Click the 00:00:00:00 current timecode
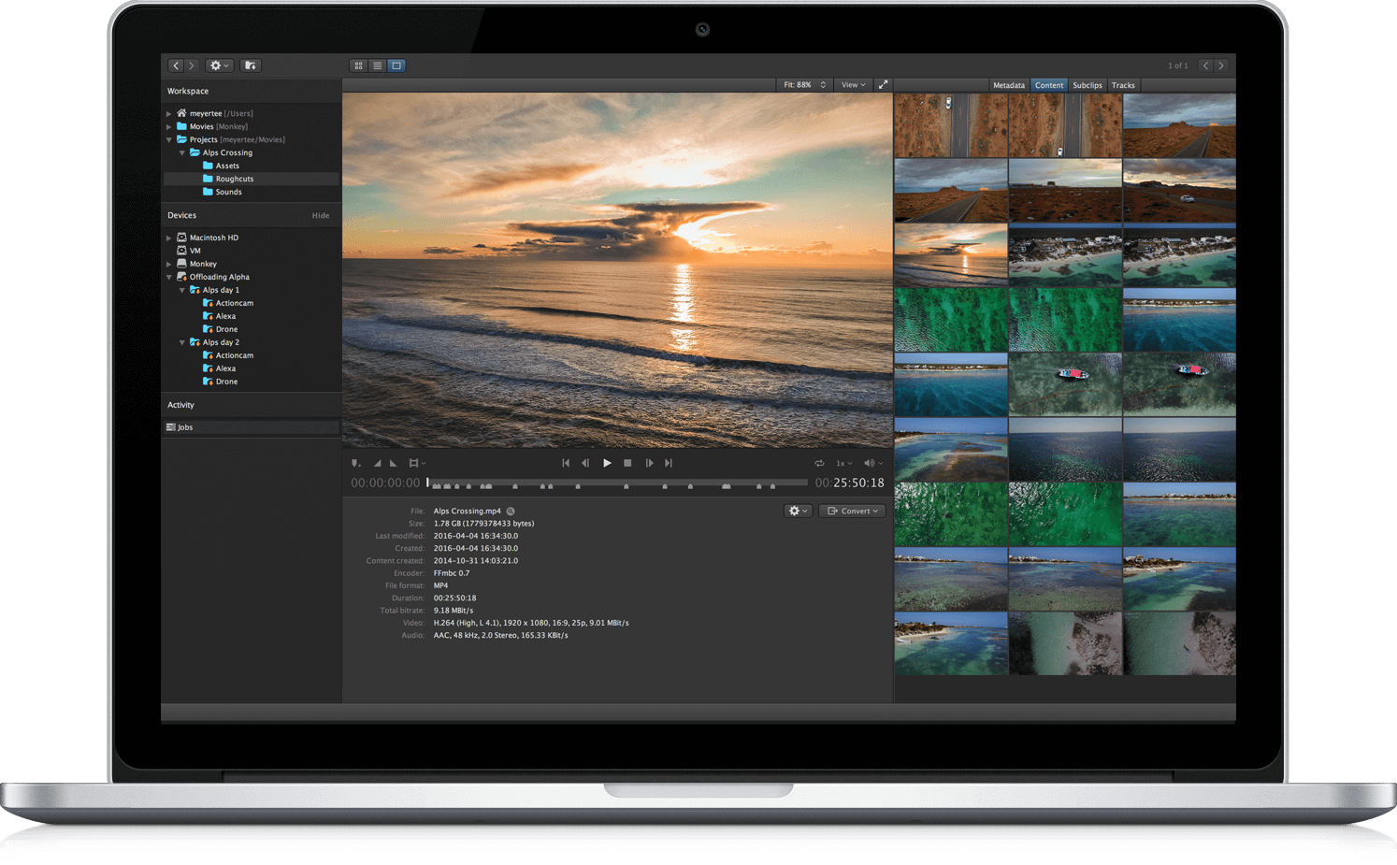Viewport: 1397px width, 865px height. pyautogui.click(x=385, y=483)
